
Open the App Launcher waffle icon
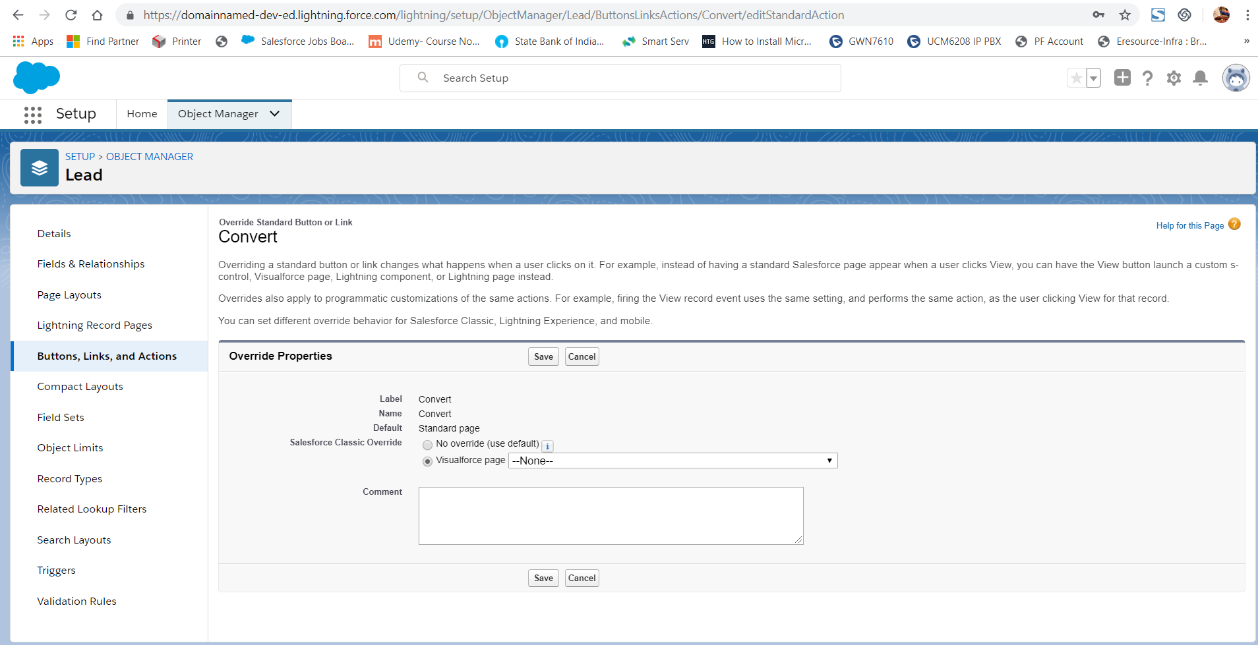coord(32,113)
